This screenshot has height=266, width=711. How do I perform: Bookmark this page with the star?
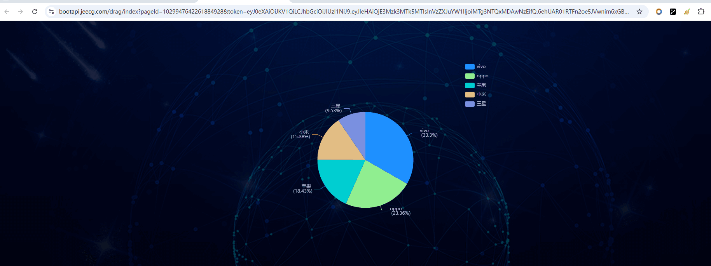coord(639,12)
